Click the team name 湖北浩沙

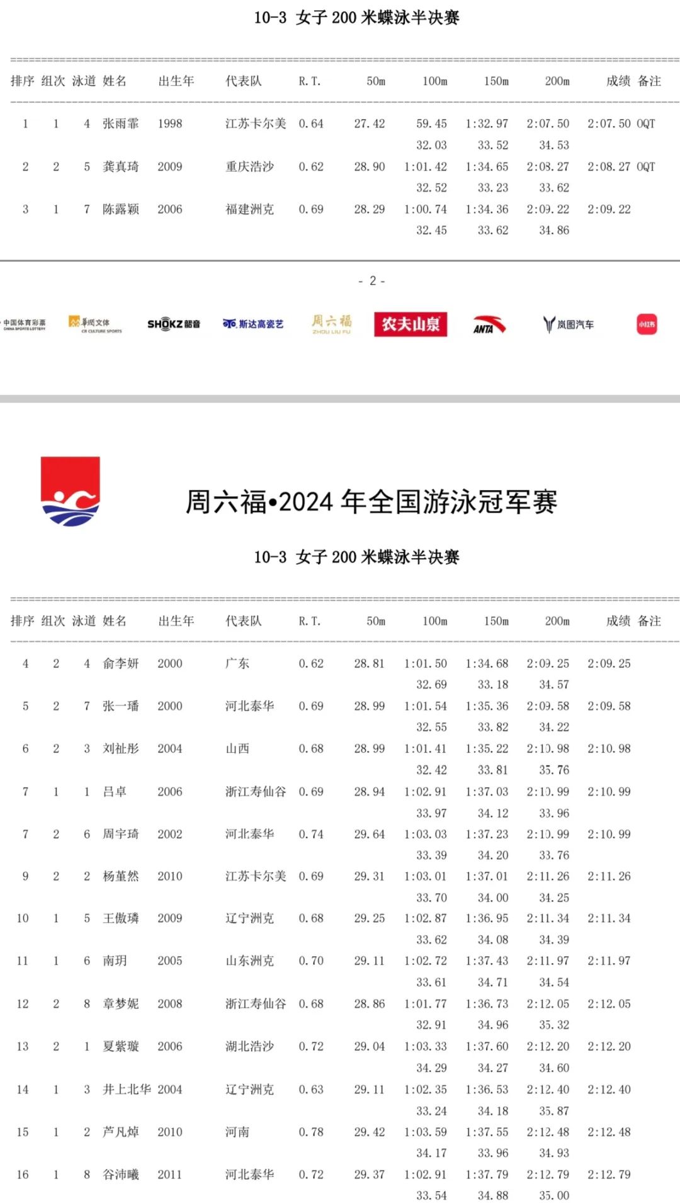coord(250,1046)
